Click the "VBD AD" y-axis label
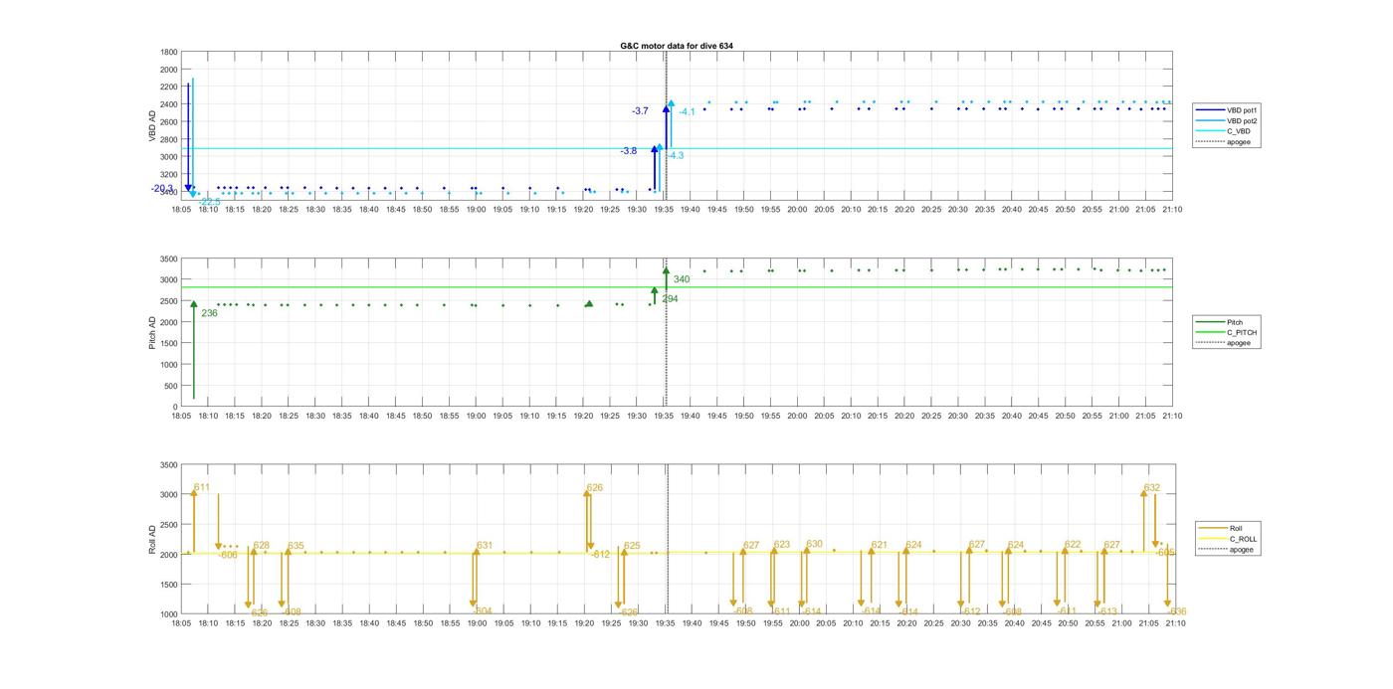This screenshot has width=1393, height=689. tap(152, 125)
